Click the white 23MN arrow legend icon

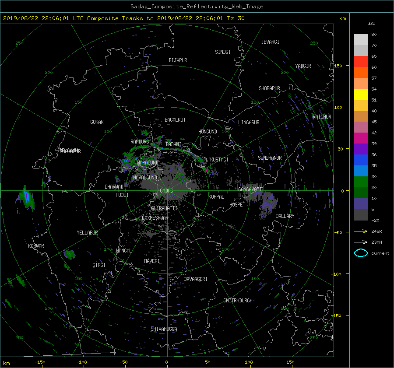[361, 242]
